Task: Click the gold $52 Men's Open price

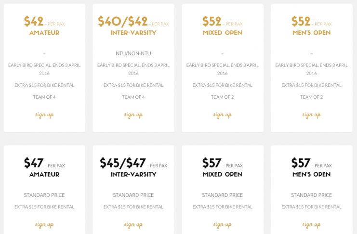Action: click(301, 21)
